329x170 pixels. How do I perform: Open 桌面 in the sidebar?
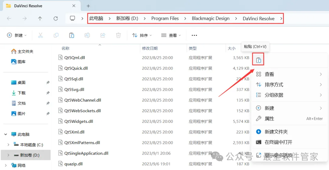pos(18,82)
